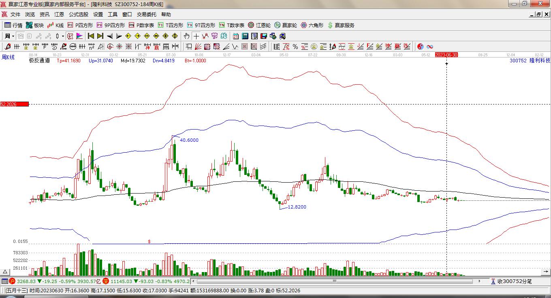Viewport: 551px width, 298px height.
Task: Toggle the red 极反 channel indicator button
Action: (70, 36)
